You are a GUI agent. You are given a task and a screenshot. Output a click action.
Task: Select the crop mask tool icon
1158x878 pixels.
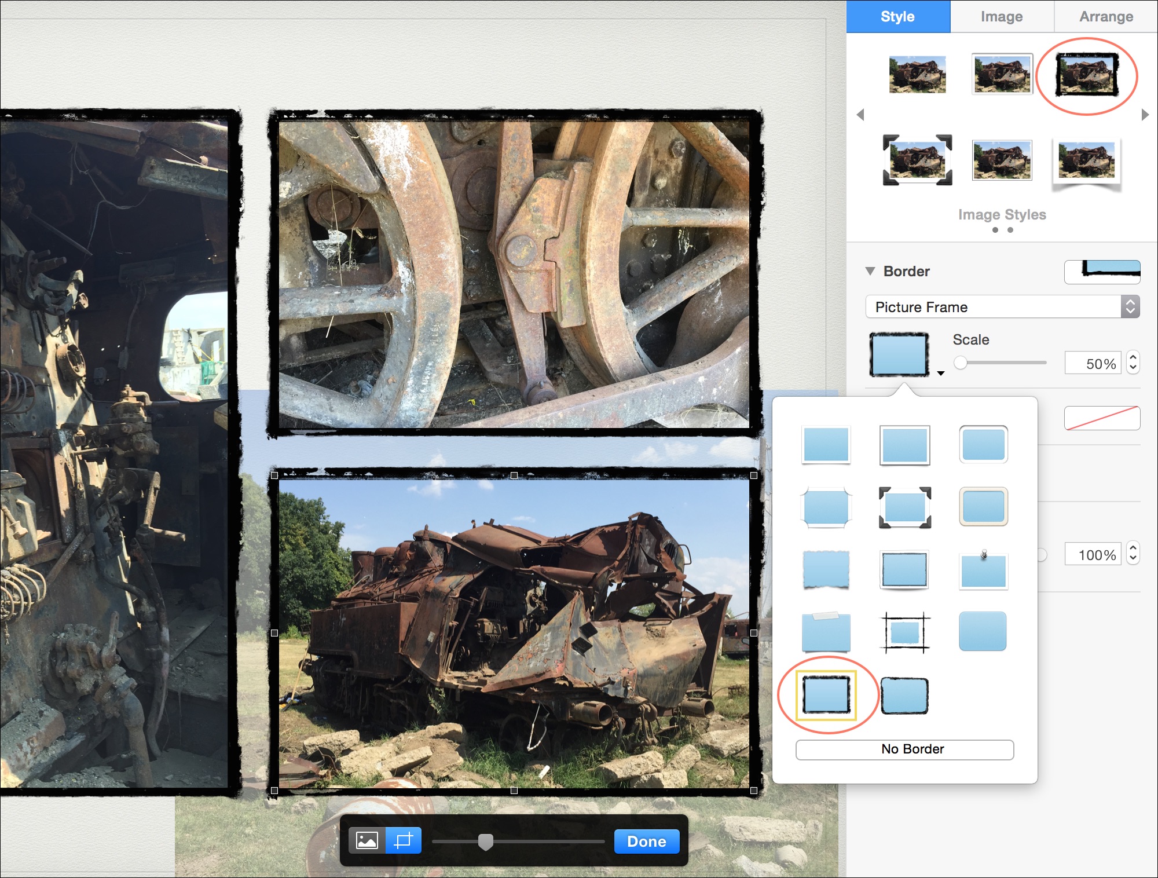[x=404, y=840]
